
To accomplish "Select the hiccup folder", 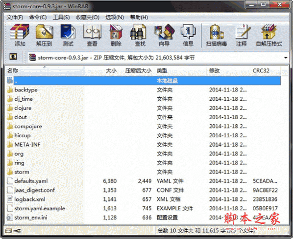I will click(23, 135).
